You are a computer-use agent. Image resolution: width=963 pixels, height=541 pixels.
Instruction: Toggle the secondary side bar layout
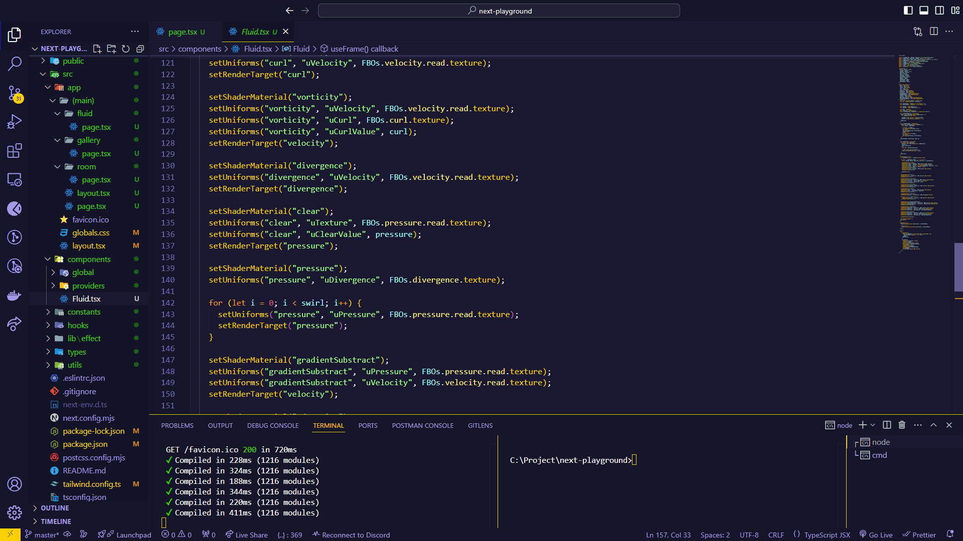pyautogui.click(x=939, y=11)
